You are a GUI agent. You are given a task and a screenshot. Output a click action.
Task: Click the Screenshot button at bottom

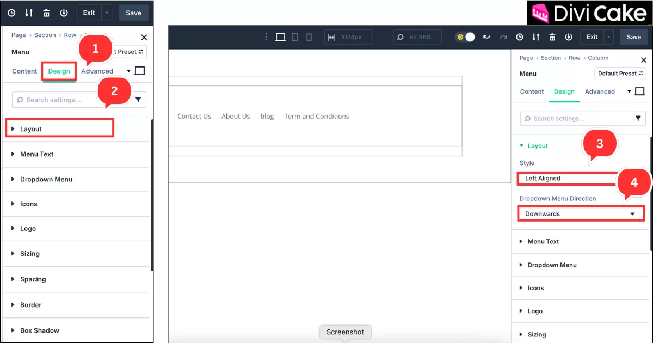point(346,332)
